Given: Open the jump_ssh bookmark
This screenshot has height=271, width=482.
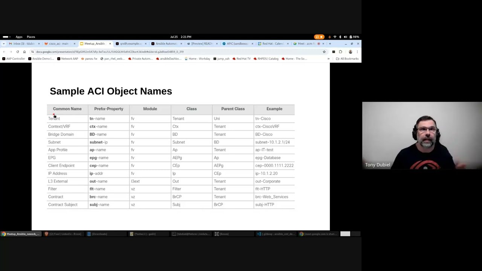Looking at the screenshot, I should [221, 59].
